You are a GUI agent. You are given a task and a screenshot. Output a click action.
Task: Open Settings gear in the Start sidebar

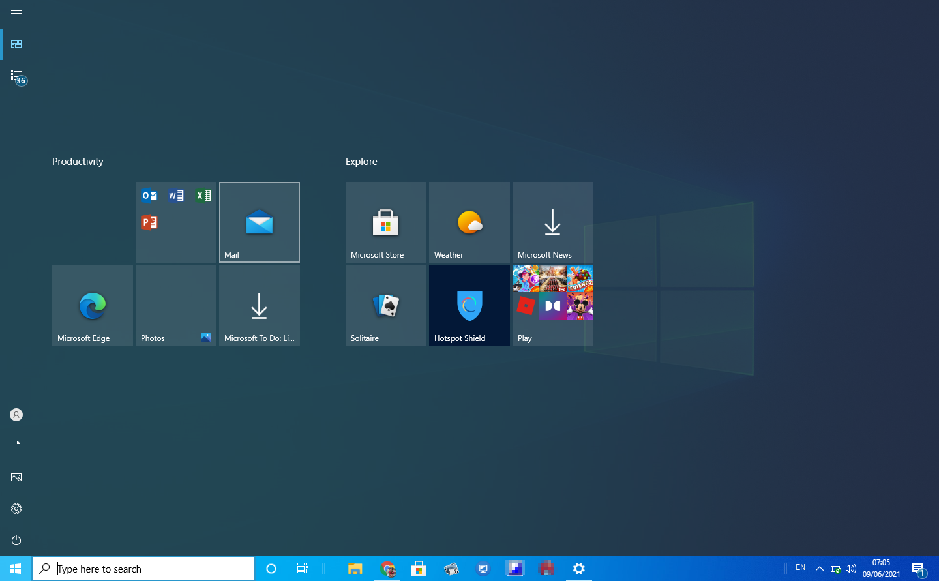(x=16, y=509)
